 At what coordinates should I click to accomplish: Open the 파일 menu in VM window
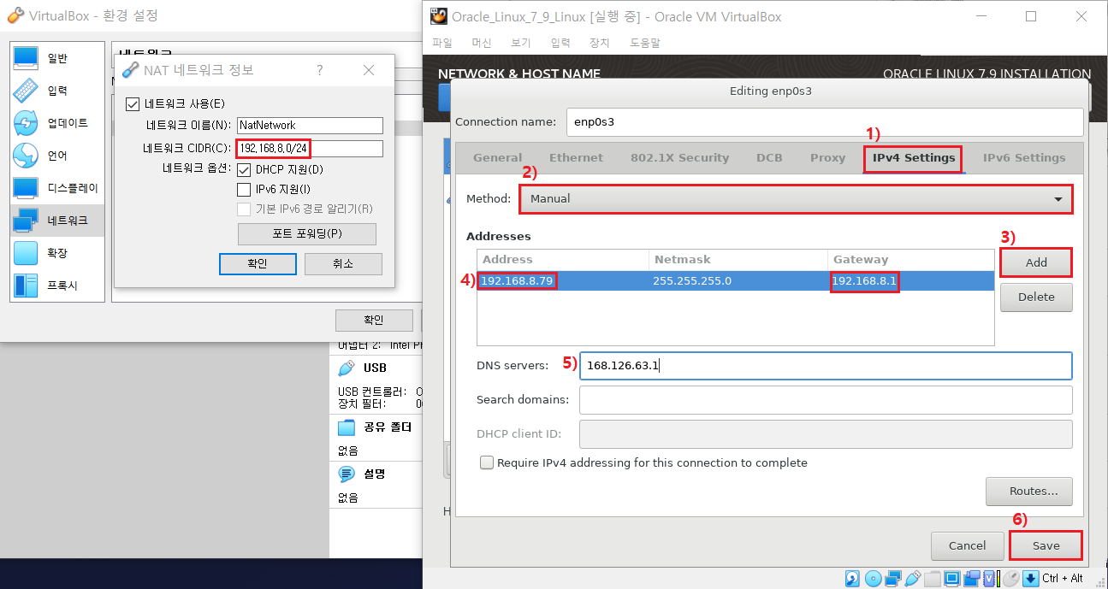click(442, 43)
